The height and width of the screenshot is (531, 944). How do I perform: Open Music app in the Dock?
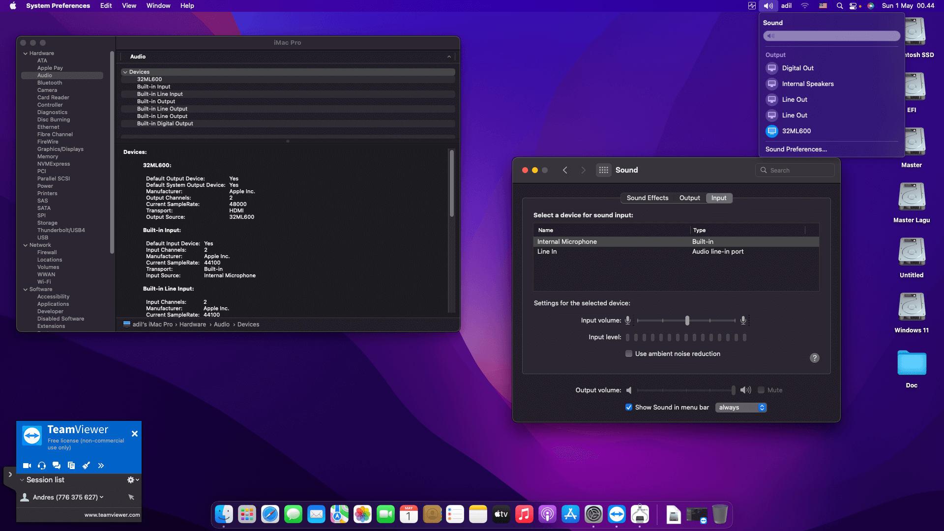(524, 514)
